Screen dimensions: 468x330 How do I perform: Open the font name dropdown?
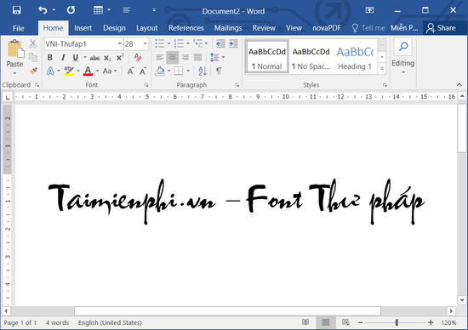(119, 44)
